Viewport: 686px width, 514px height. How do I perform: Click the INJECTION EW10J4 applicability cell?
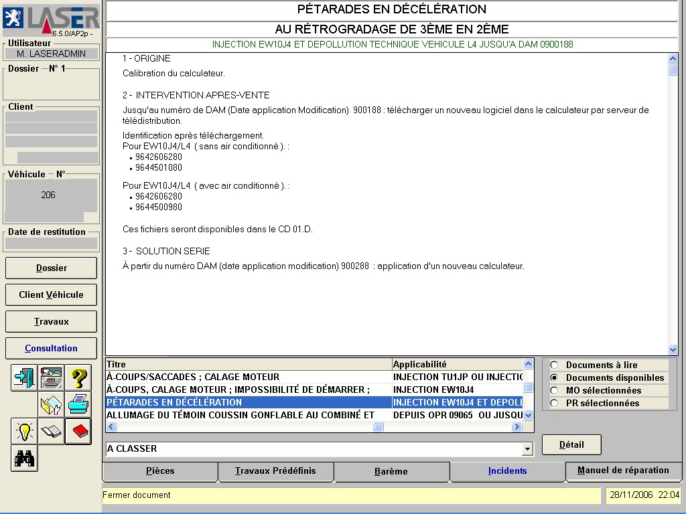coord(458,390)
